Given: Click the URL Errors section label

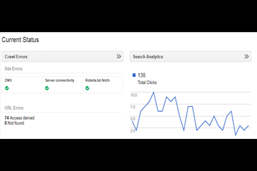Looking at the screenshot, I should coord(14,108).
